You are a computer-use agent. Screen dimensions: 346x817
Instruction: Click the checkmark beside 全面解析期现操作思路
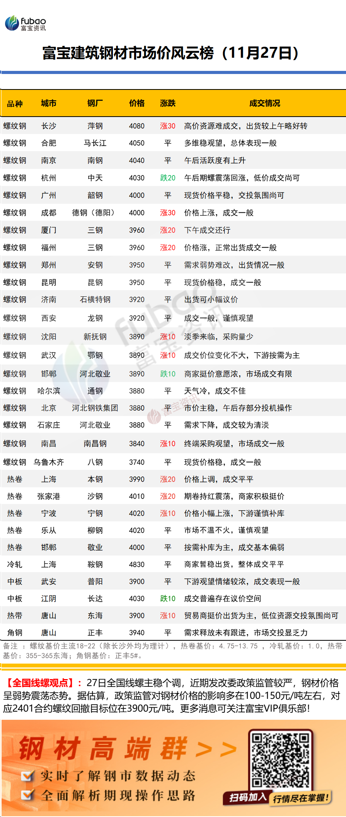point(27,795)
